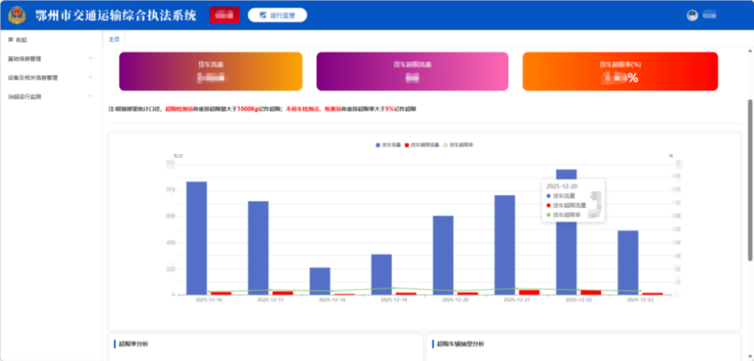Screen dimensions: 754x361
Task: Click the 货车超限率(%) orange stat card
Action: [620, 71]
